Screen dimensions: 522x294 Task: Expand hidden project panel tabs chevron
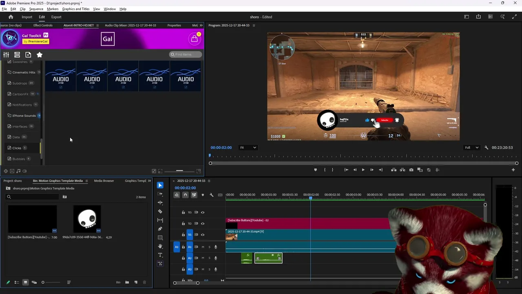click(149, 181)
